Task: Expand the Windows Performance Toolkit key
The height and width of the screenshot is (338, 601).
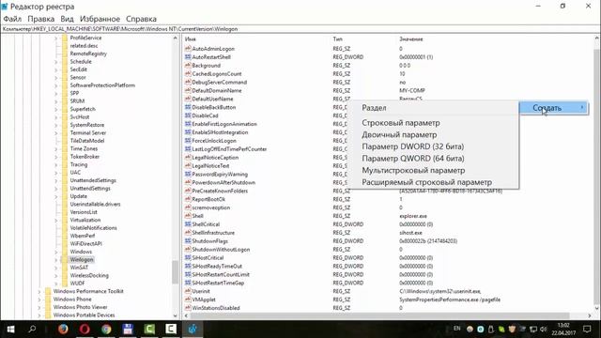Action: [39, 291]
